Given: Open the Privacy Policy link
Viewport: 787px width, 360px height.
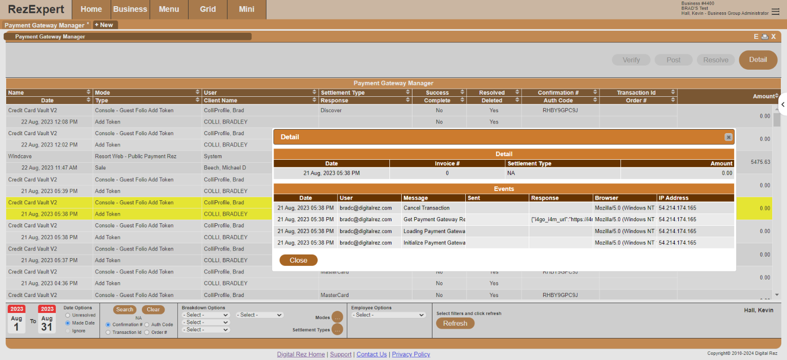Looking at the screenshot, I should click(x=411, y=354).
